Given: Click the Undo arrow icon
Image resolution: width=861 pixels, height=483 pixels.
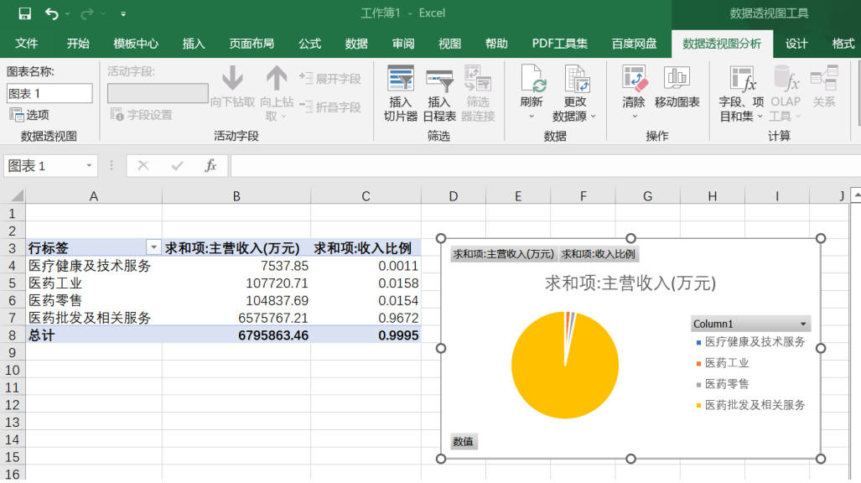Looking at the screenshot, I should coord(52,13).
